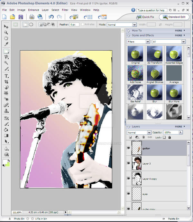Open the Layer menu
The width and height of the screenshot is (193, 222).
click(45, 10)
